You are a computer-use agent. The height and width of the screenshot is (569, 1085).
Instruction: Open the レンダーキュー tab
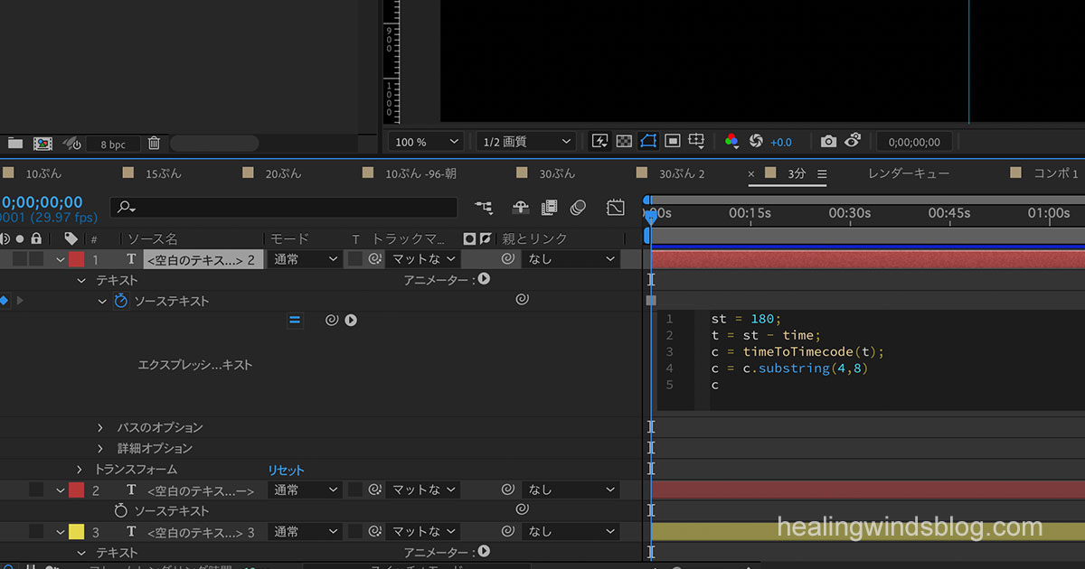[908, 173]
